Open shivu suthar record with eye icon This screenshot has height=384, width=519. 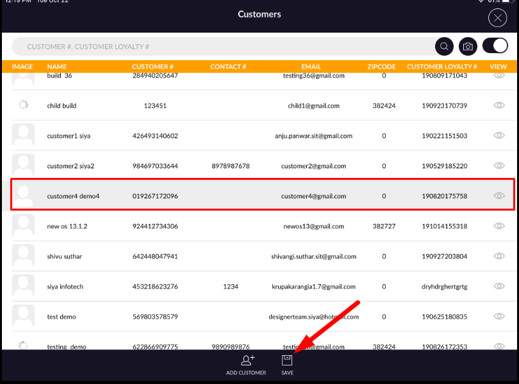(x=499, y=256)
